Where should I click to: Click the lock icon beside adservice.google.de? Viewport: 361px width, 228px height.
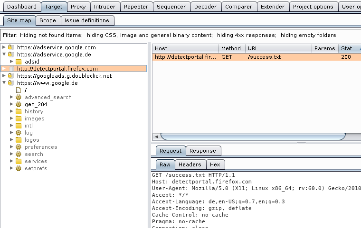(11, 55)
